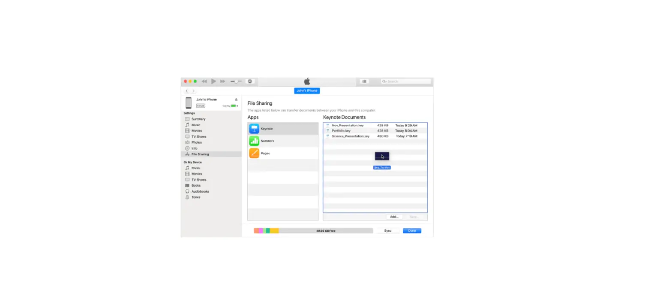
Task: Select File Sharing in the sidebar
Action: 211,154
